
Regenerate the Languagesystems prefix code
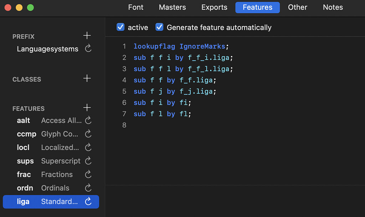pos(88,49)
